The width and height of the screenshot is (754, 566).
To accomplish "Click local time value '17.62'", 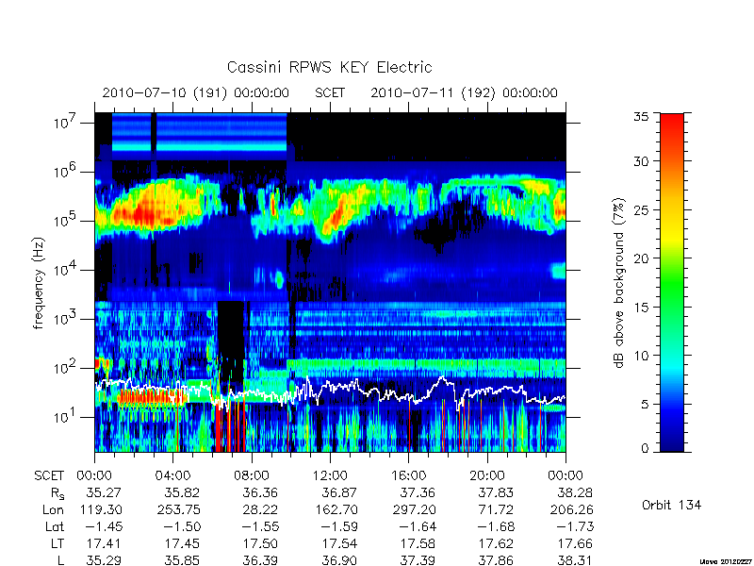I will pyautogui.click(x=496, y=544).
